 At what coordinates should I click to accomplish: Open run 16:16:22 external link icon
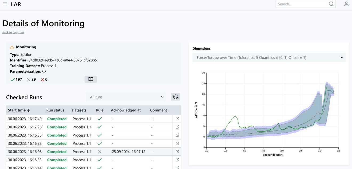(x=177, y=143)
